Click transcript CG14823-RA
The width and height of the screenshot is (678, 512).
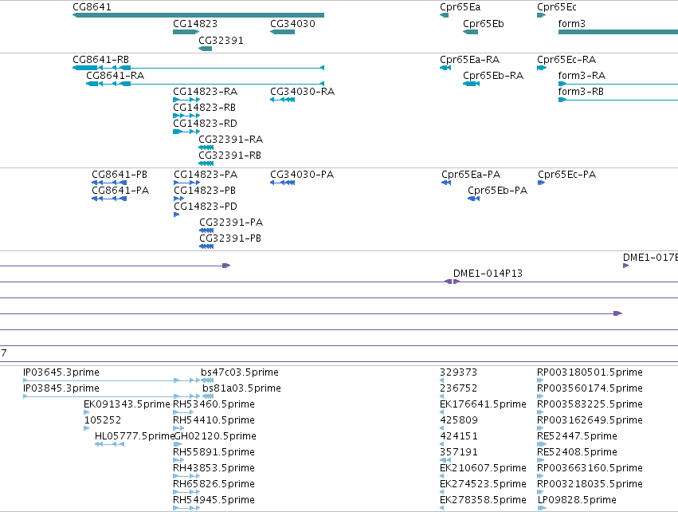pos(186,100)
